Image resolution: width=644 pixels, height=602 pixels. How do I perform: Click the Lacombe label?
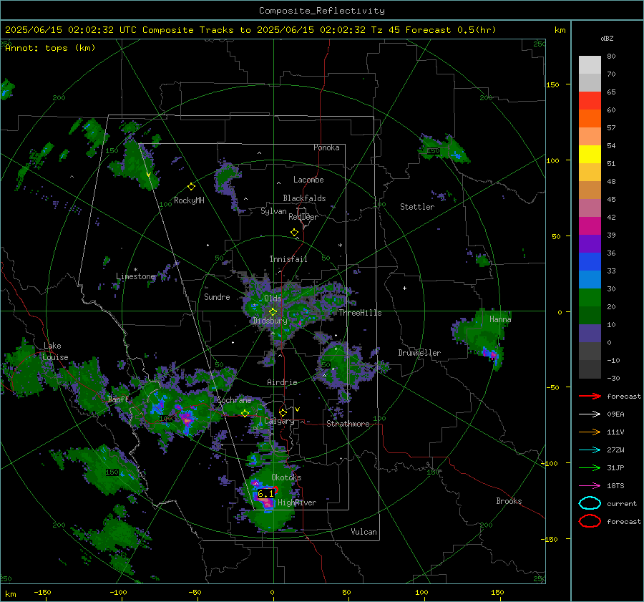pyautogui.click(x=308, y=180)
